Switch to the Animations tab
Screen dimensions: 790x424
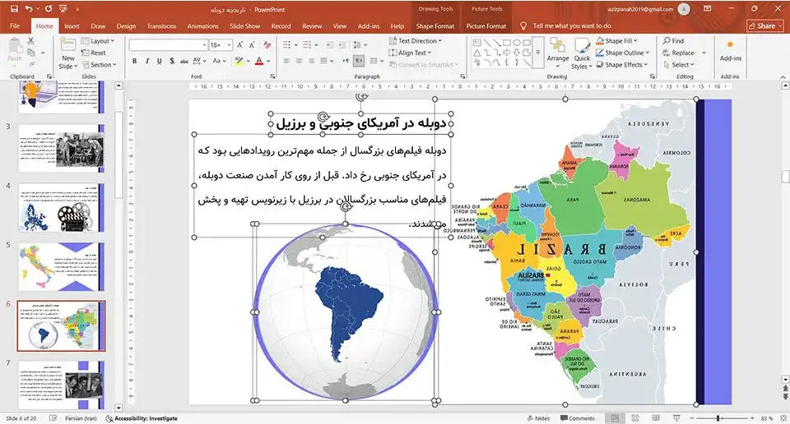[202, 25]
